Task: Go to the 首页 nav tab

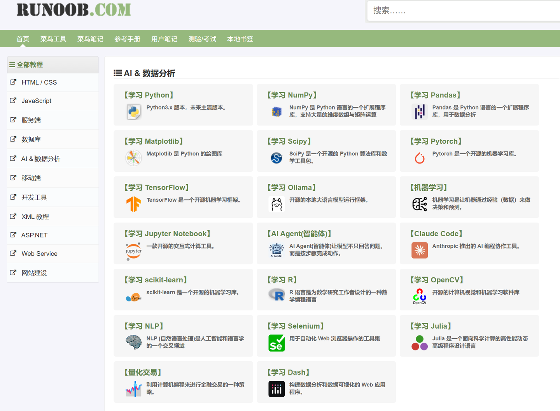Action: tap(23, 39)
